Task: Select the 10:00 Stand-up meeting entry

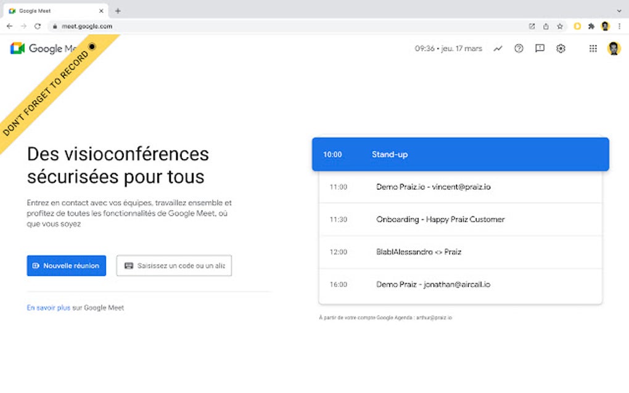Action: tap(461, 154)
